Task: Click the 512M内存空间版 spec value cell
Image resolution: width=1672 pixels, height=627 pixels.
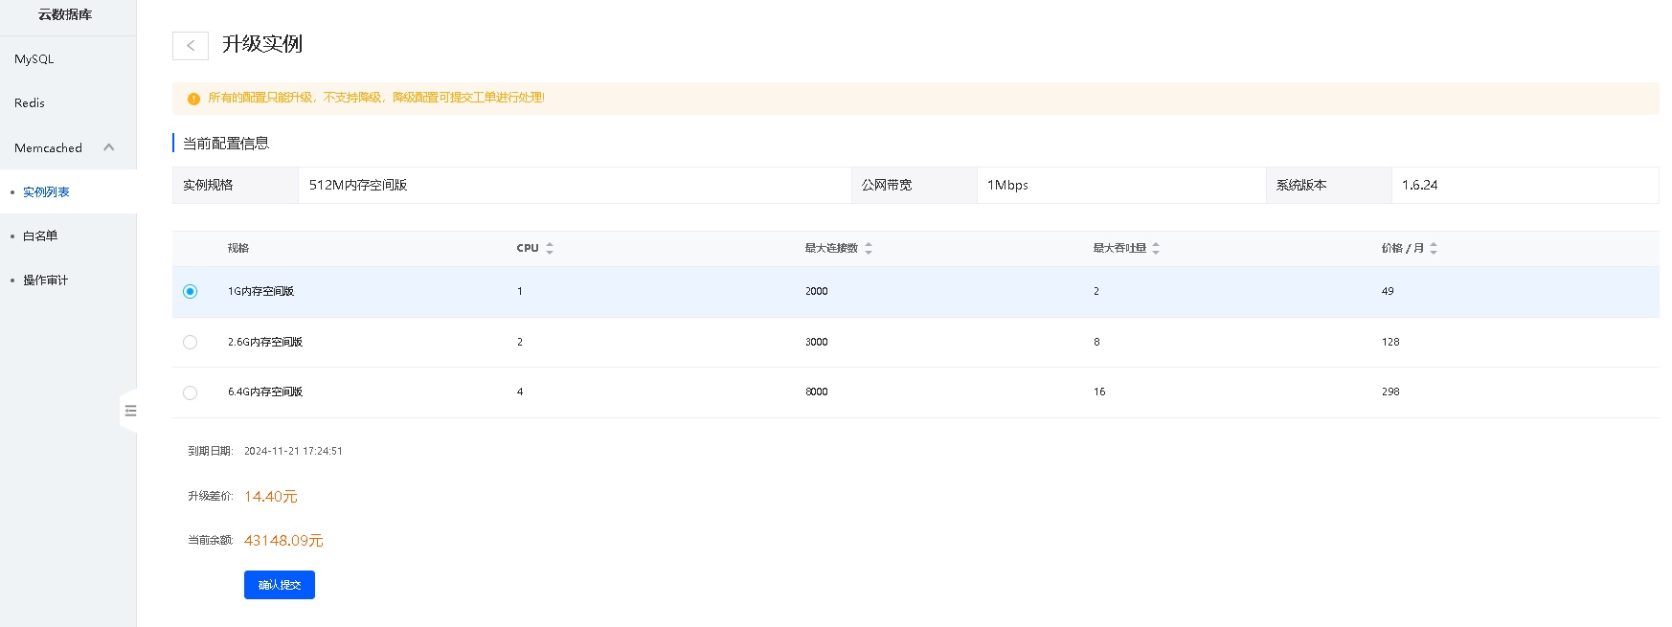Action: [358, 185]
